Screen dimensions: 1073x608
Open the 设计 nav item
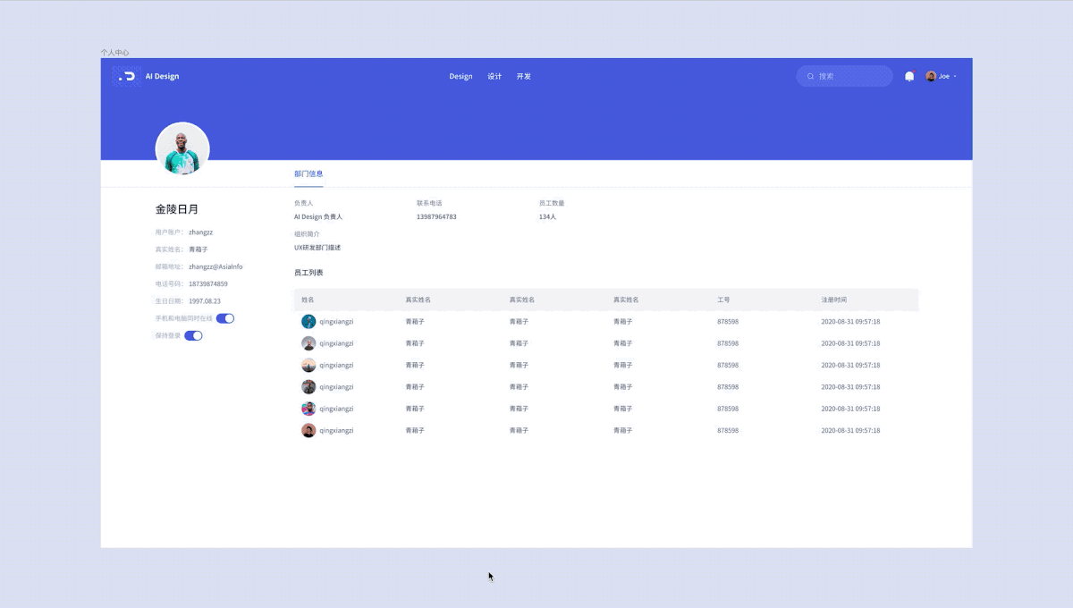(x=494, y=76)
